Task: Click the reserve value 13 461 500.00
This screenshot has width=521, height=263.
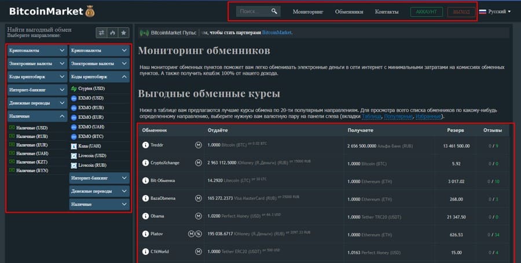Action: click(456, 146)
